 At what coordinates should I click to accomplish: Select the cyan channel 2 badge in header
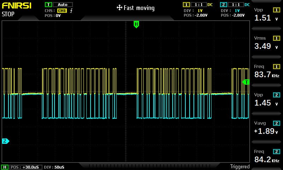pyautogui.click(x=224, y=5)
